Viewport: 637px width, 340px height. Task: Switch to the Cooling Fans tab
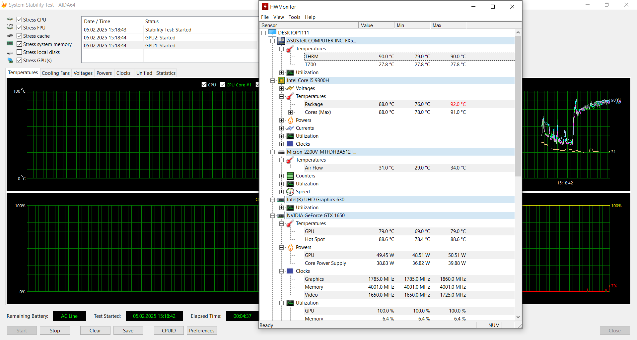coord(56,73)
